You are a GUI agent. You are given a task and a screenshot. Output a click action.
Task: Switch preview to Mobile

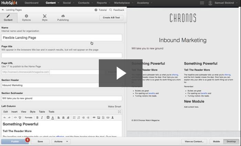coord(216,142)
